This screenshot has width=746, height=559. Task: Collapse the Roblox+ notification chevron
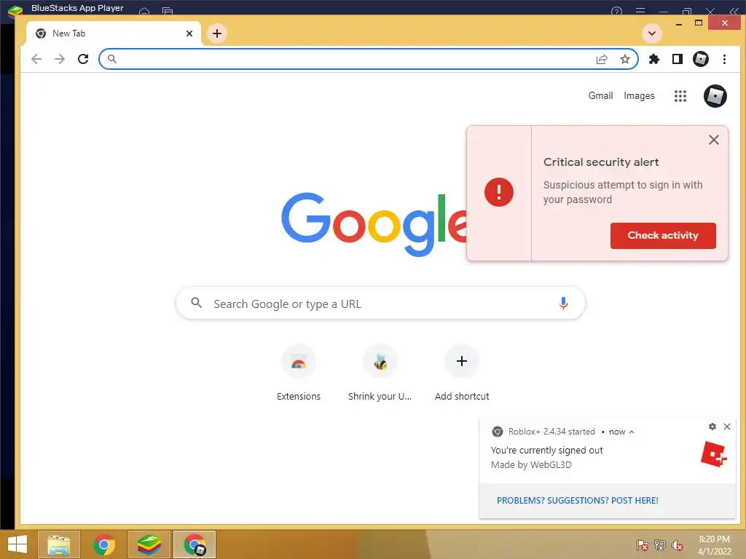632,432
